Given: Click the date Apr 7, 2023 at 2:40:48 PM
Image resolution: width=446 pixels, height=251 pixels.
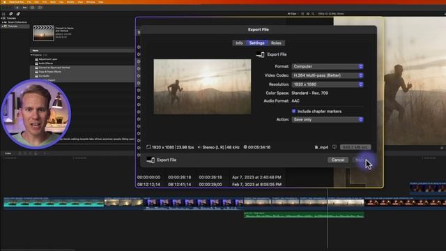Looking at the screenshot, I should tap(256, 177).
